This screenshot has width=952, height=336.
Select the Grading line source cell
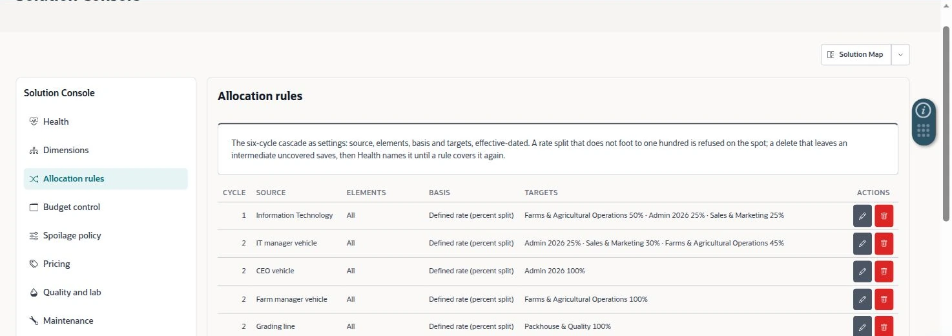point(275,326)
